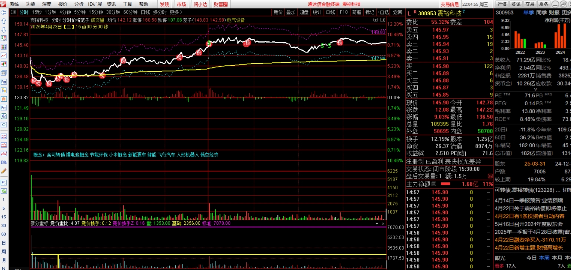Click the close X on 新分量标 panel
Image resolution: width=571 pixels, height=270 pixels.
[x=383, y=223]
